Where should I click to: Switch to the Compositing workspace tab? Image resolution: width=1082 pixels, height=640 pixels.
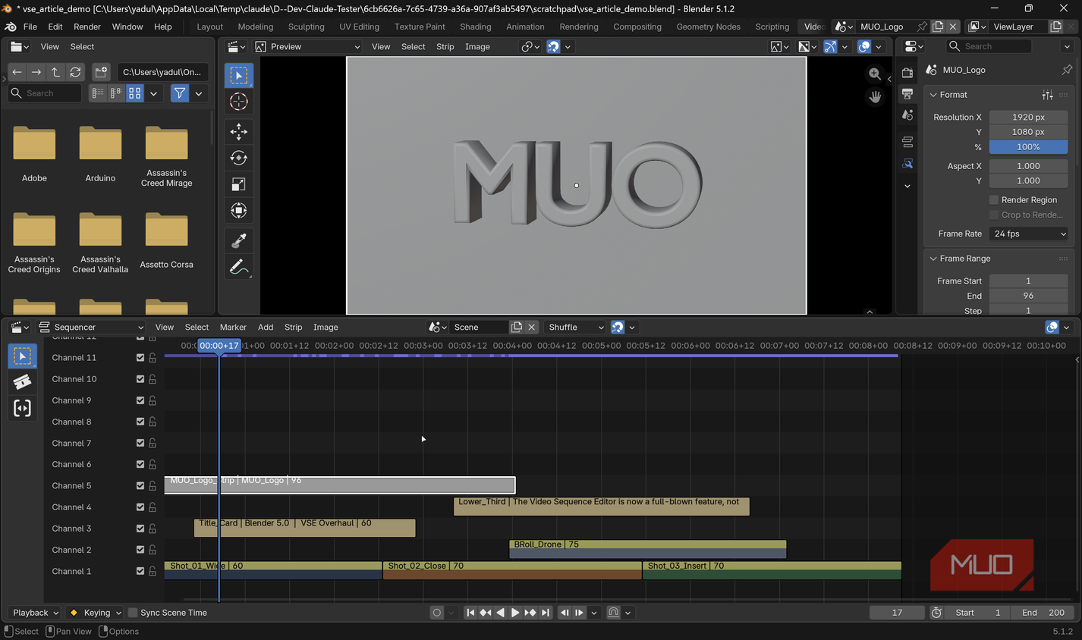(637, 27)
